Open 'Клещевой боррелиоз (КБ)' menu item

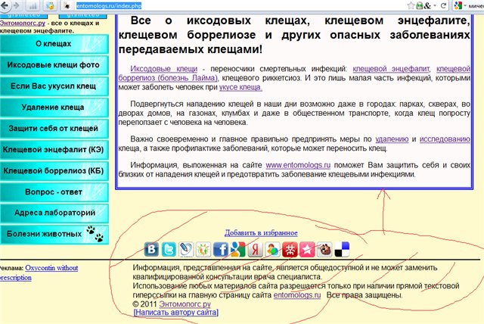pyautogui.click(x=54, y=170)
